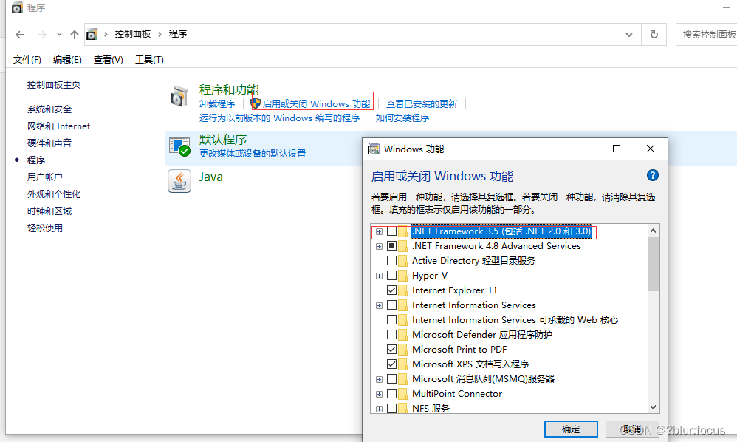This screenshot has width=737, height=442.
Task: Click the Windows 功能 dialog title icon
Action: pos(374,149)
